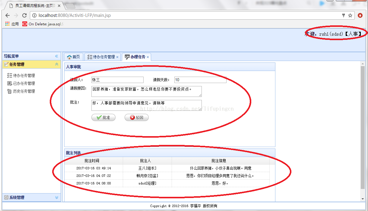Reload the page with the refresh icon
This screenshot has height=211, width=368.
click(x=24, y=15)
